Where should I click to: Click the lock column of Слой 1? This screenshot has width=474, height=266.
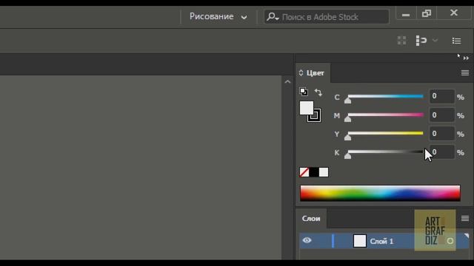(x=323, y=241)
